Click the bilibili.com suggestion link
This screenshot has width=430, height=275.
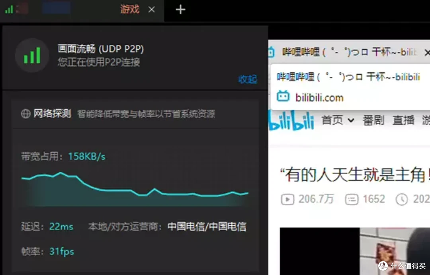point(319,97)
